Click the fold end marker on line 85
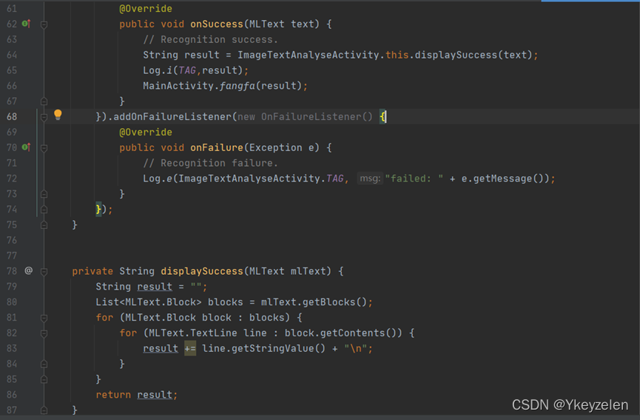Screen dimensions: 640x420 [44, 379]
